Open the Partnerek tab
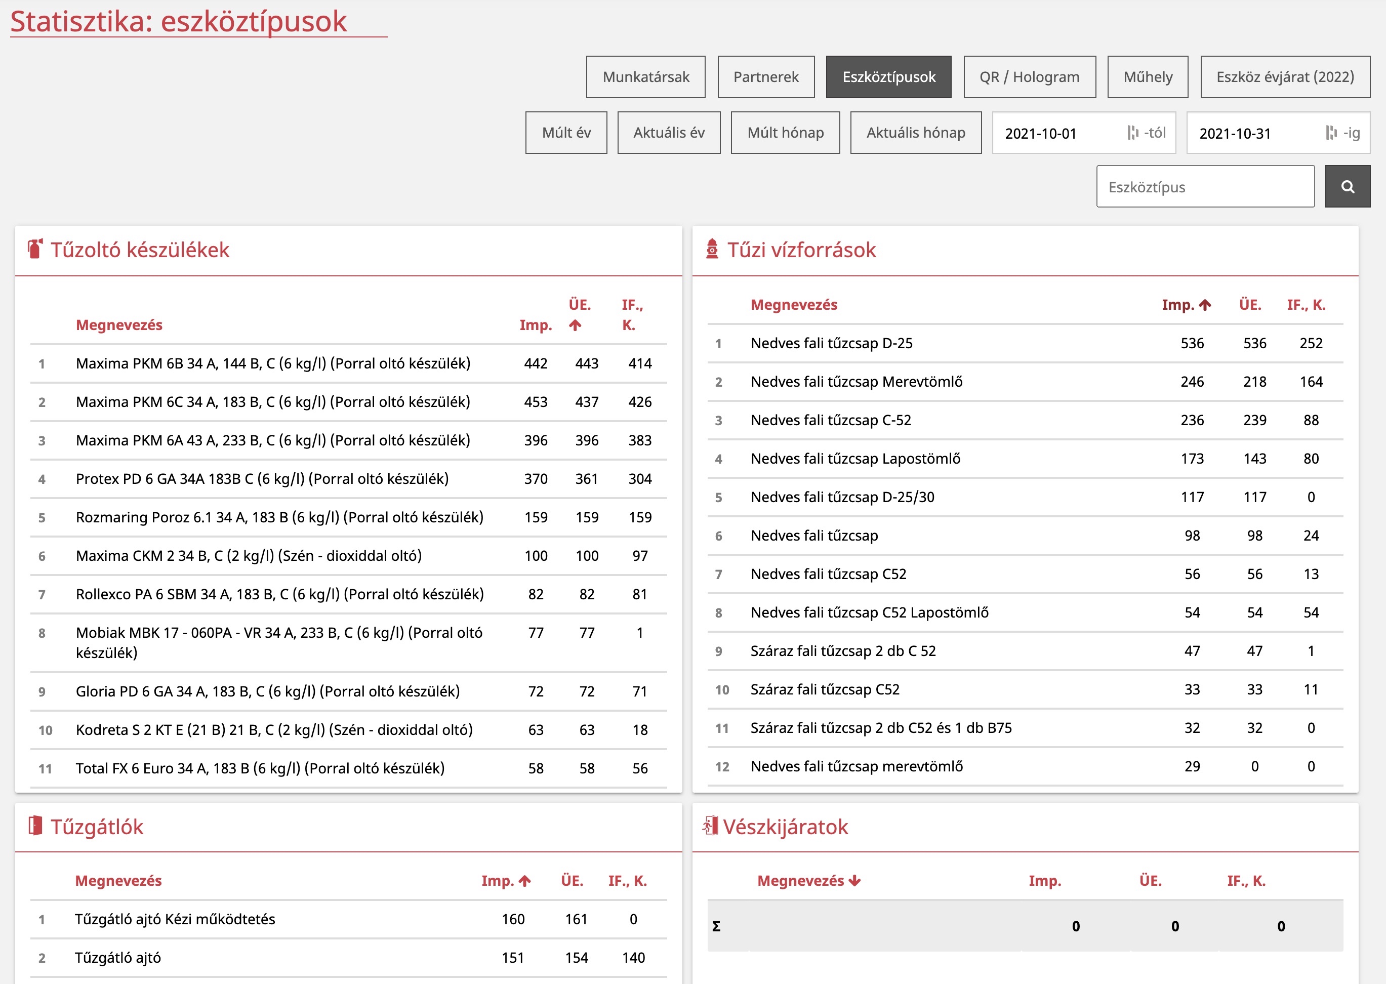 pos(766,77)
